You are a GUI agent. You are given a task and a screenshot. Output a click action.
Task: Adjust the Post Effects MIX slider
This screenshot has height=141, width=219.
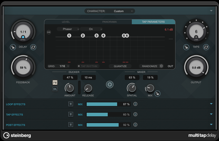click(108, 125)
